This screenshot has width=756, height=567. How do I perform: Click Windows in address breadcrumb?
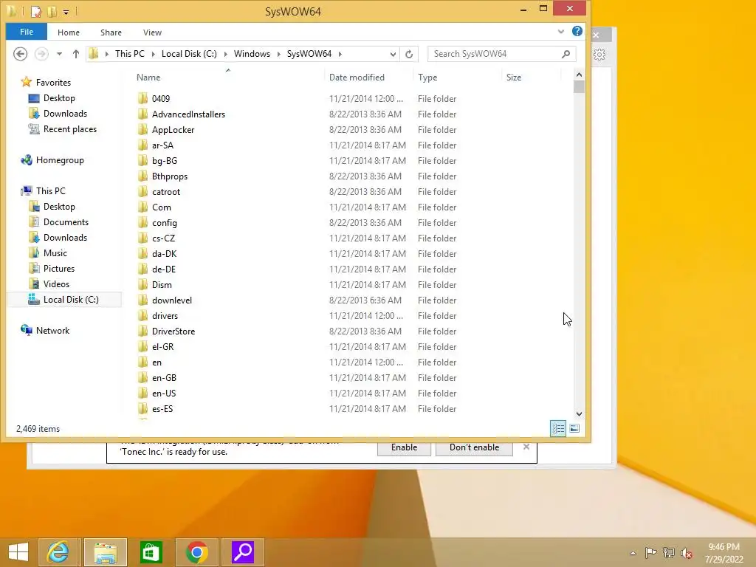pos(252,53)
